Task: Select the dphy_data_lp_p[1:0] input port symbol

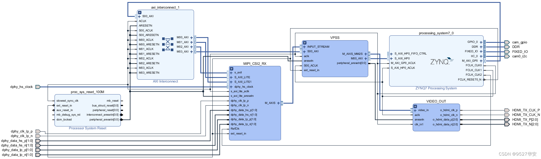Action: point(38,150)
